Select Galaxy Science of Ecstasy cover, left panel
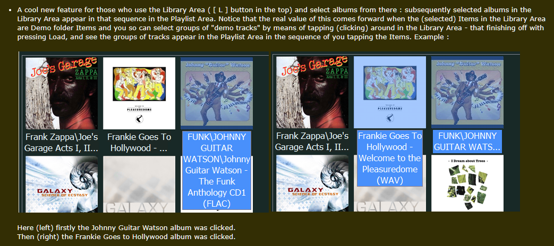554x246 pixels. pyautogui.click(x=62, y=184)
